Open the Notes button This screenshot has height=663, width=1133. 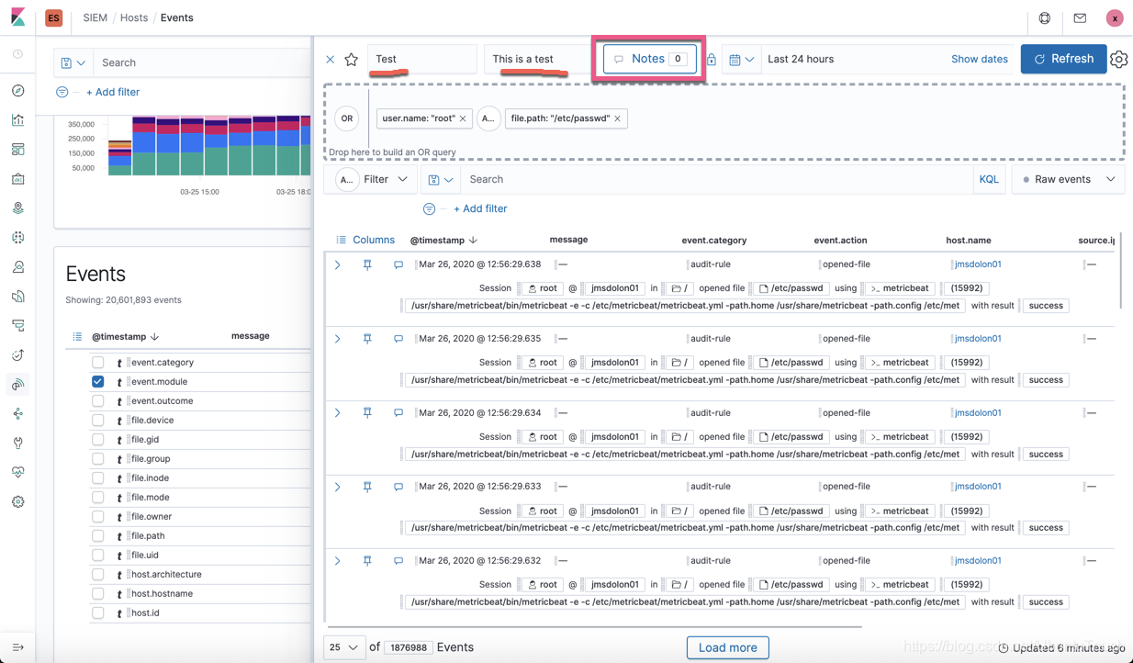click(649, 59)
